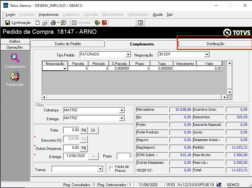Click the Entrega date field 13/08/2020

click(75, 156)
